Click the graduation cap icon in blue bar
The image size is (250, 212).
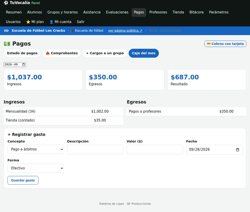click(x=72, y=31)
